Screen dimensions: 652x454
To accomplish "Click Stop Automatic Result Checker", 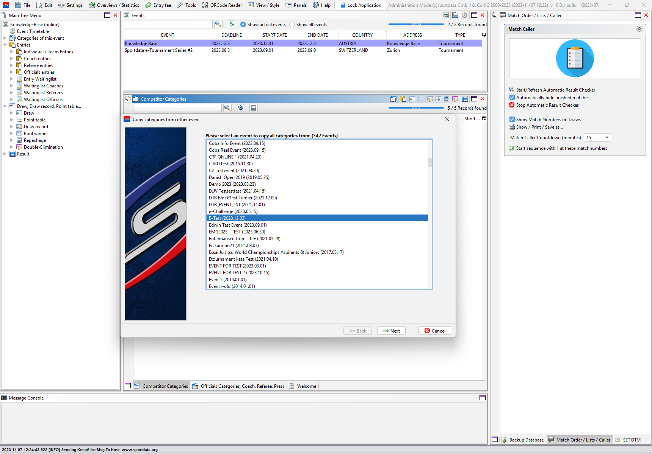I will click(x=544, y=105).
